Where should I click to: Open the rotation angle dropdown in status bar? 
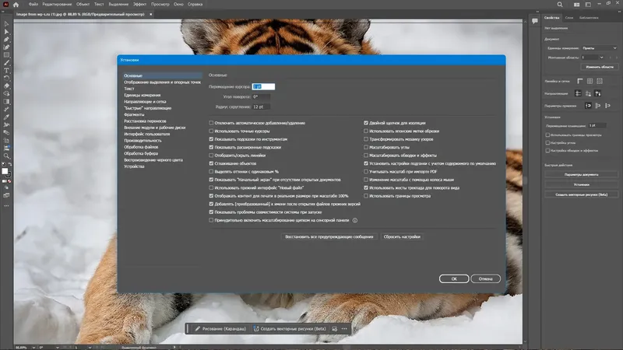[57, 348]
